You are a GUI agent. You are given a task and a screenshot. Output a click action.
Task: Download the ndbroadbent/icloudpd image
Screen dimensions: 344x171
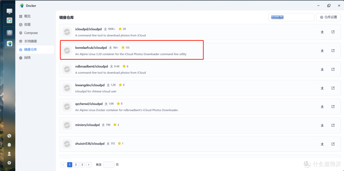(x=322, y=69)
